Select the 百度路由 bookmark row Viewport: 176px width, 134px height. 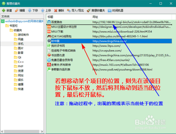click(x=109, y=22)
